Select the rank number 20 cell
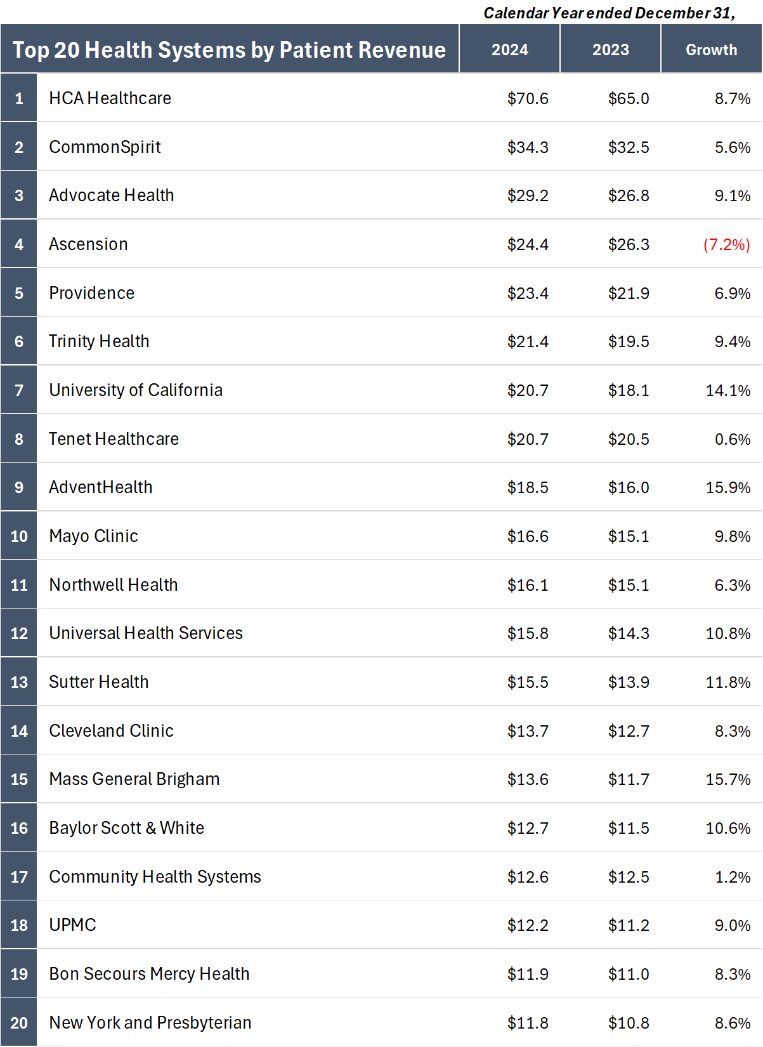 19,1023
